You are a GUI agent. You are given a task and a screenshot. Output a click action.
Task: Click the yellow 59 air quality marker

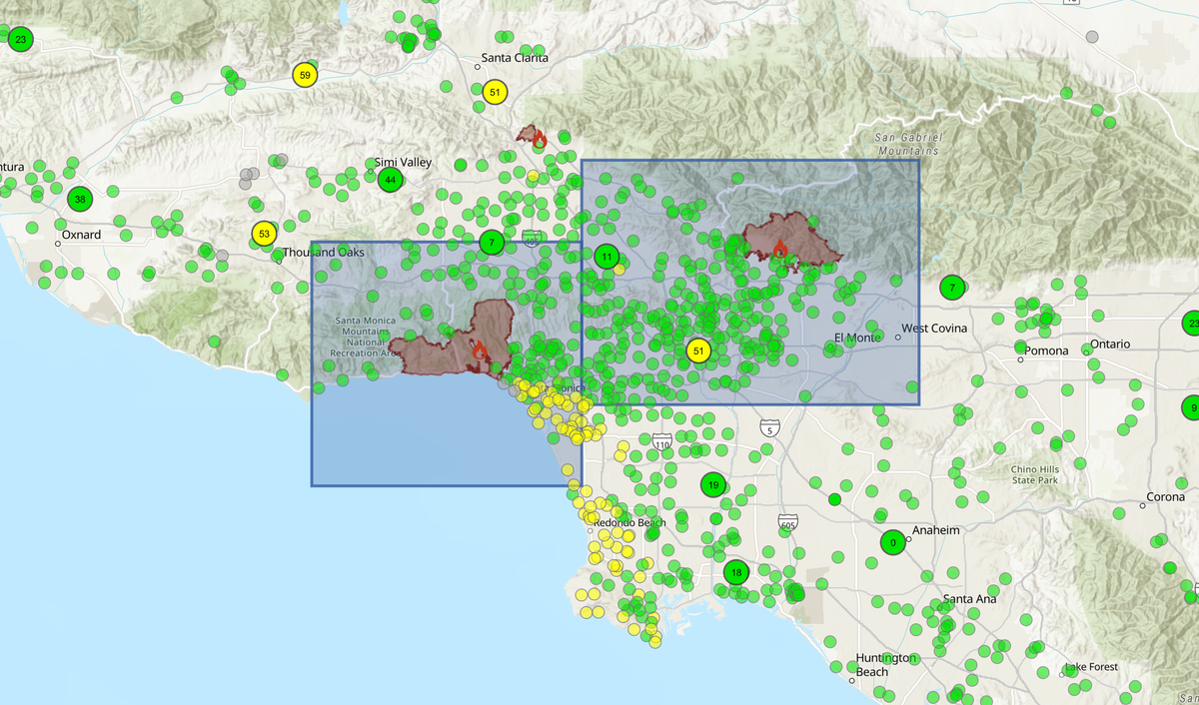click(305, 75)
